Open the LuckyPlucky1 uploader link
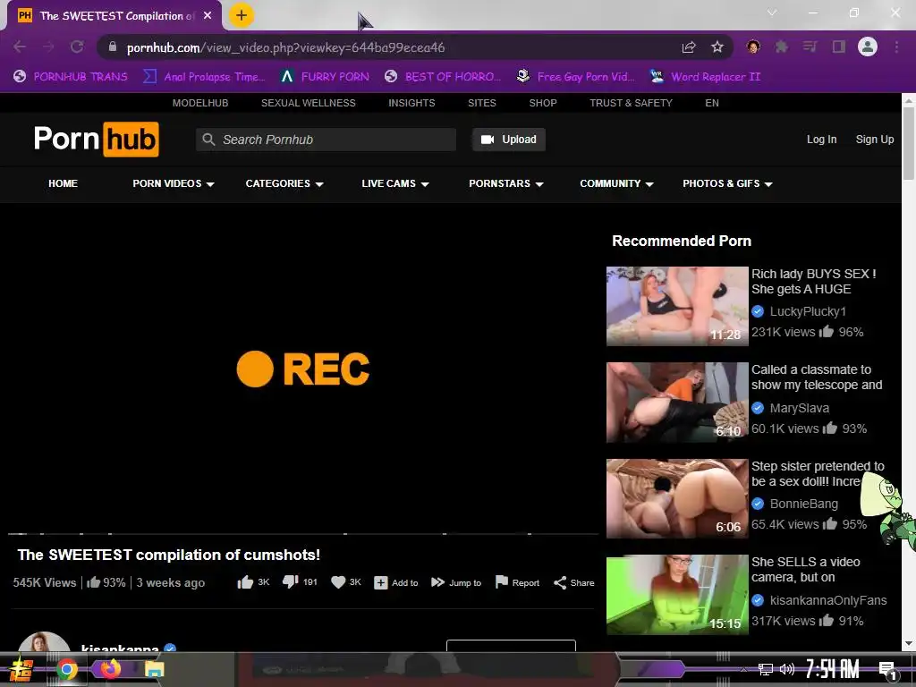This screenshot has width=916, height=687. coord(808,311)
